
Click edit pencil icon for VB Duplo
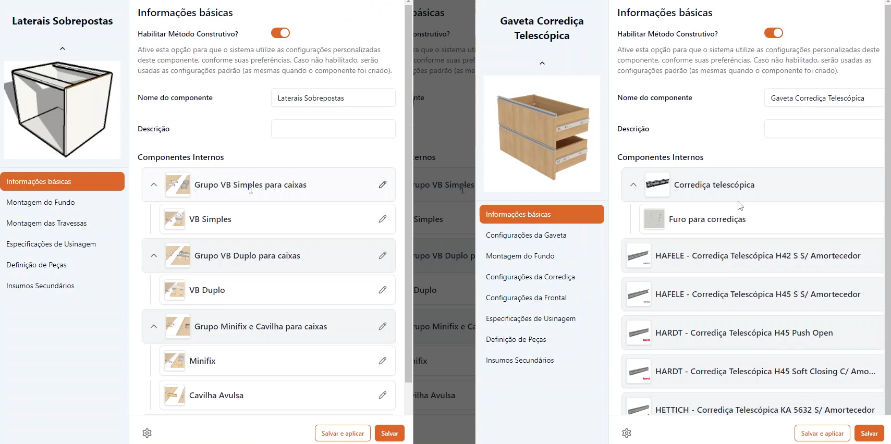pyautogui.click(x=382, y=290)
